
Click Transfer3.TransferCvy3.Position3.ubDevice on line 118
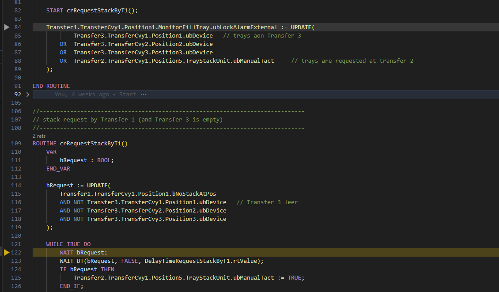point(157,219)
